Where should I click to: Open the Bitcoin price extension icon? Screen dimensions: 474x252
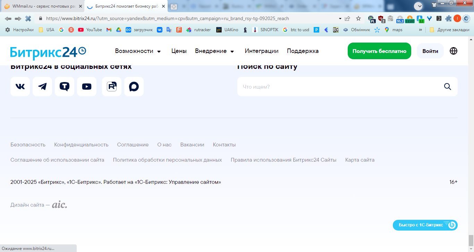(409, 19)
